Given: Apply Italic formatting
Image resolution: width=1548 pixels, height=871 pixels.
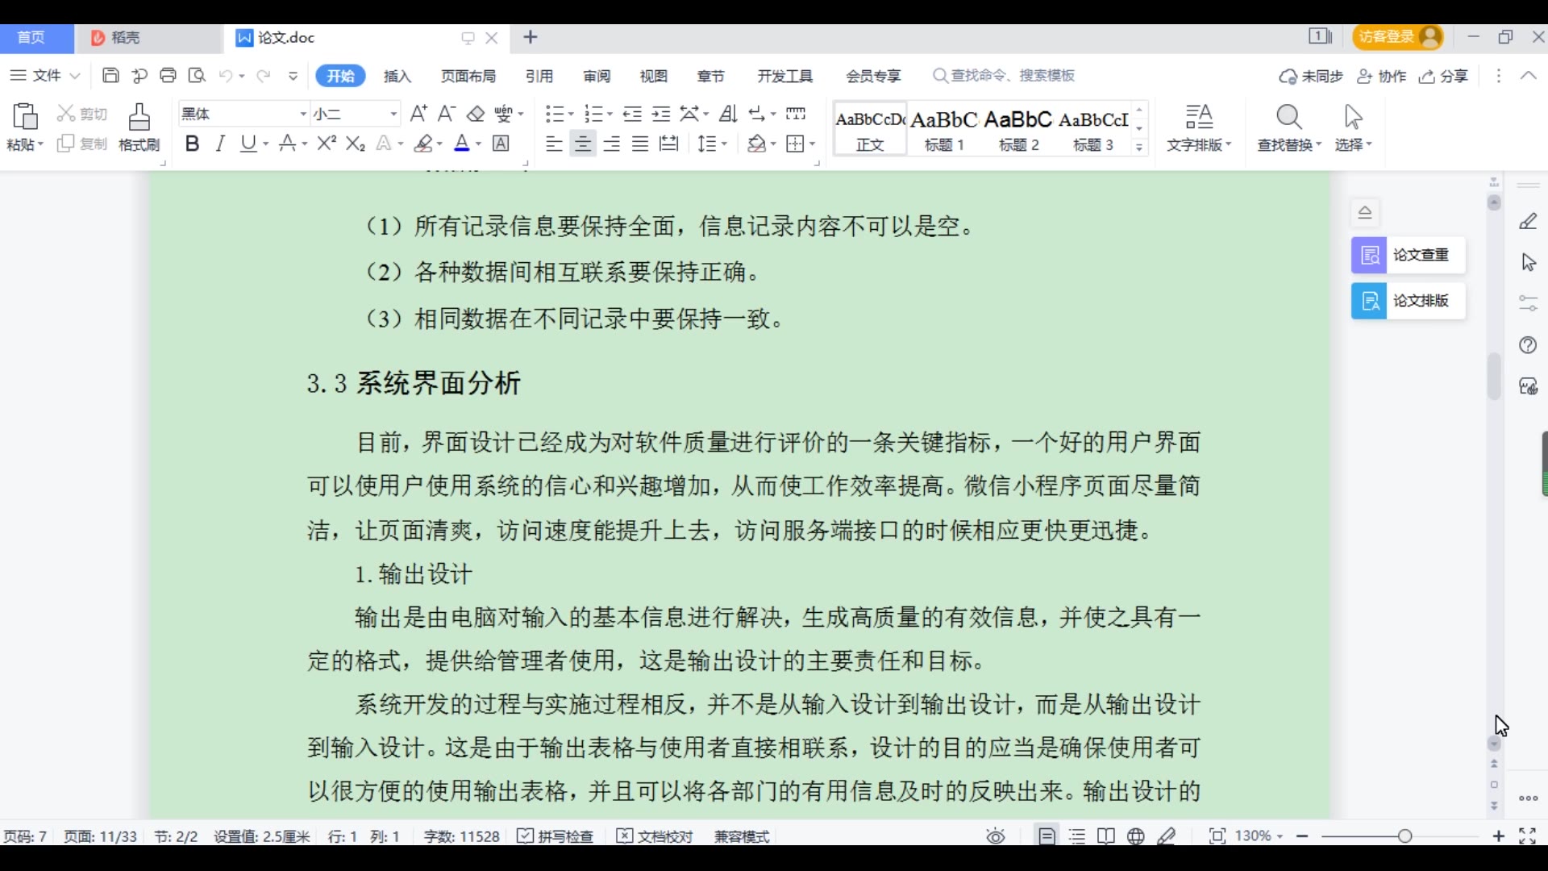Looking at the screenshot, I should click(x=220, y=144).
